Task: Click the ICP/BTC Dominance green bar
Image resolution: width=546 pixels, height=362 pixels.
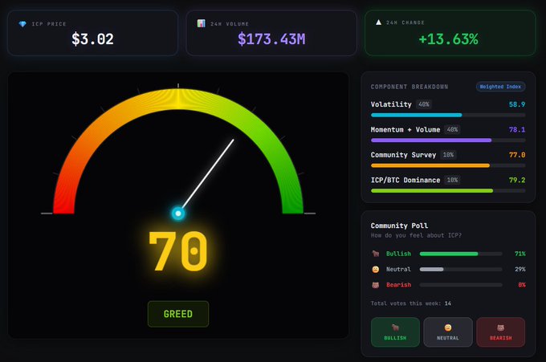Action: tap(432, 191)
